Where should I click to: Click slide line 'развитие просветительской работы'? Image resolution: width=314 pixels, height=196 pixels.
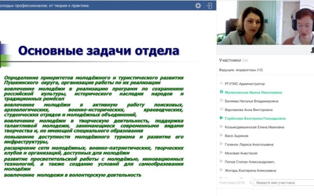pyautogui.click(x=94, y=164)
